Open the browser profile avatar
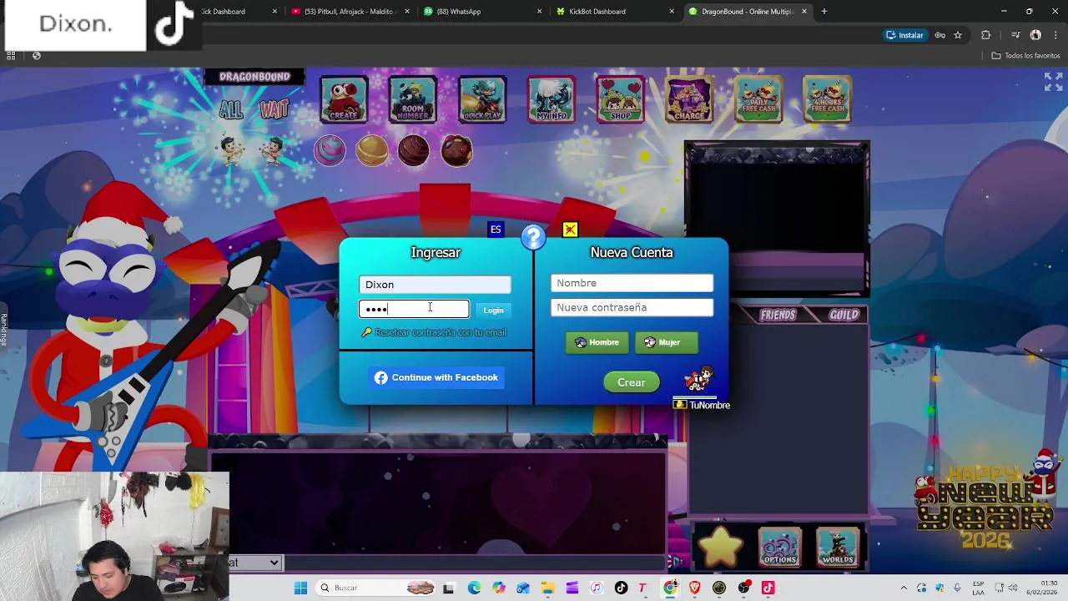Screen dimensions: 1068x601 1035,35
